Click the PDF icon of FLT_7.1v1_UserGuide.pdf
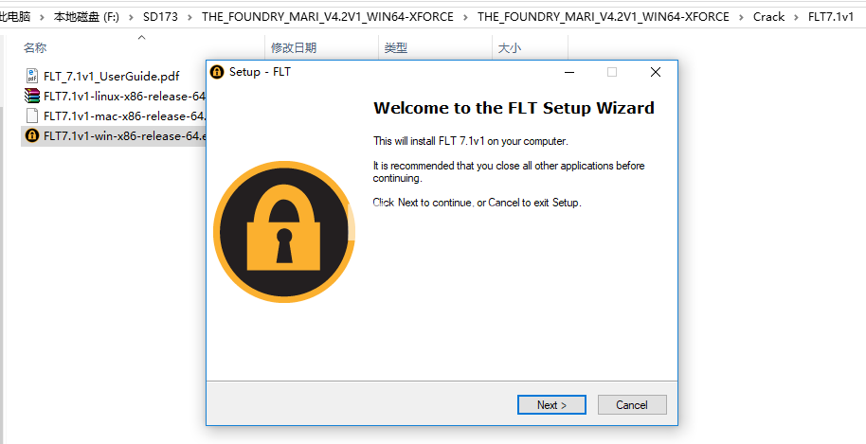Image resolution: width=866 pixels, height=444 pixels. click(32, 76)
